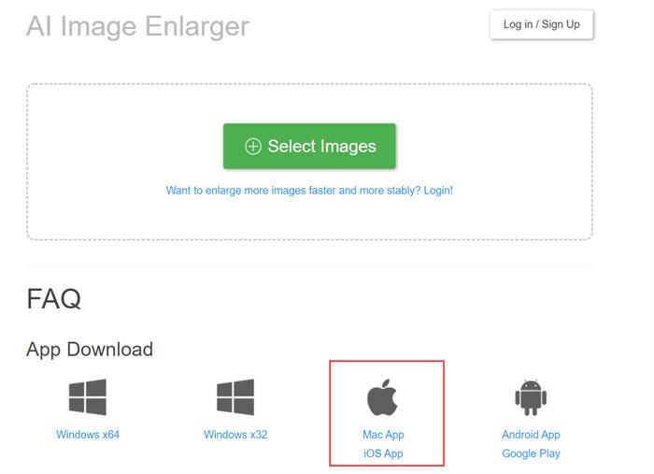
Task: Click the plus circle icon on Select Images
Action: pyautogui.click(x=253, y=147)
